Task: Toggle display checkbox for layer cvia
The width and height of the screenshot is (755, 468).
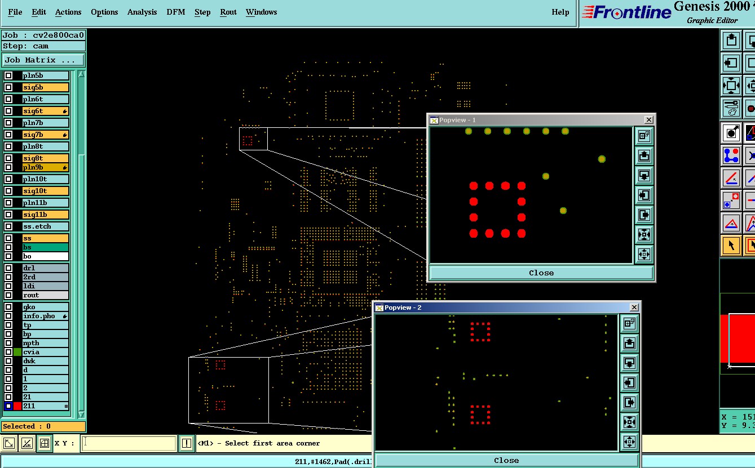Action: [x=8, y=352]
